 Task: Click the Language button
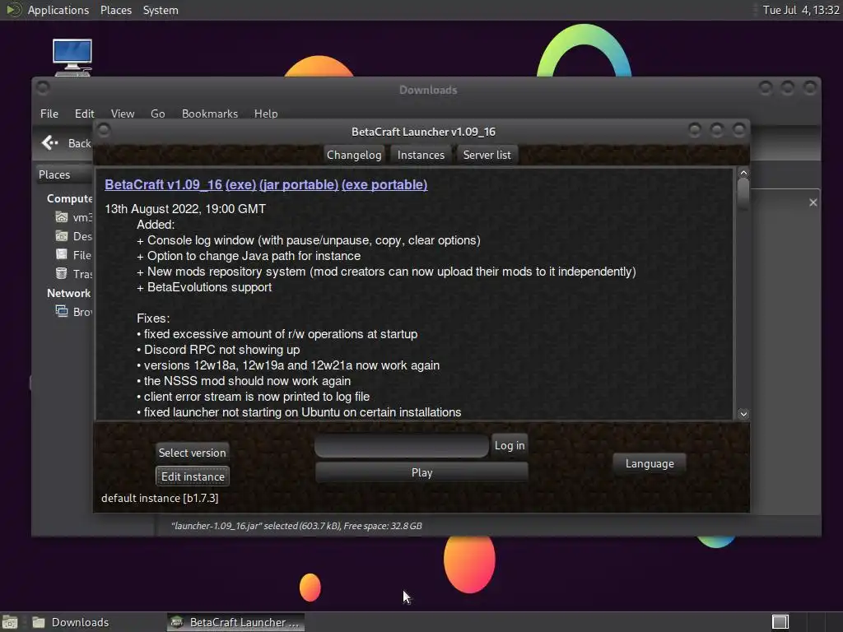[650, 463]
